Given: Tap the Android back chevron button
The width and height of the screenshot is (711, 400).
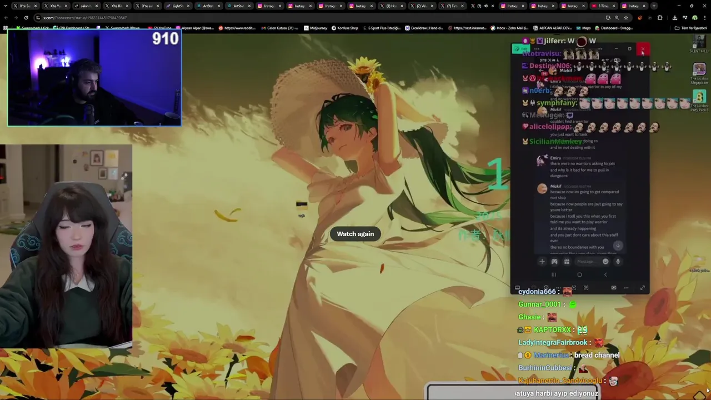Looking at the screenshot, I should click(x=605, y=274).
